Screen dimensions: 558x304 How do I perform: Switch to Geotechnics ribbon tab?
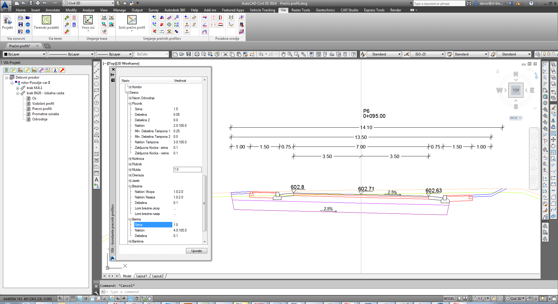[x=325, y=10]
